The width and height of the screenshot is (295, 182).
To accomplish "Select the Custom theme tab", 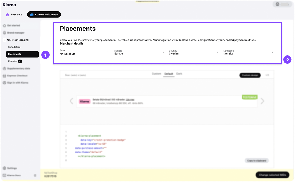I will point(157,74).
